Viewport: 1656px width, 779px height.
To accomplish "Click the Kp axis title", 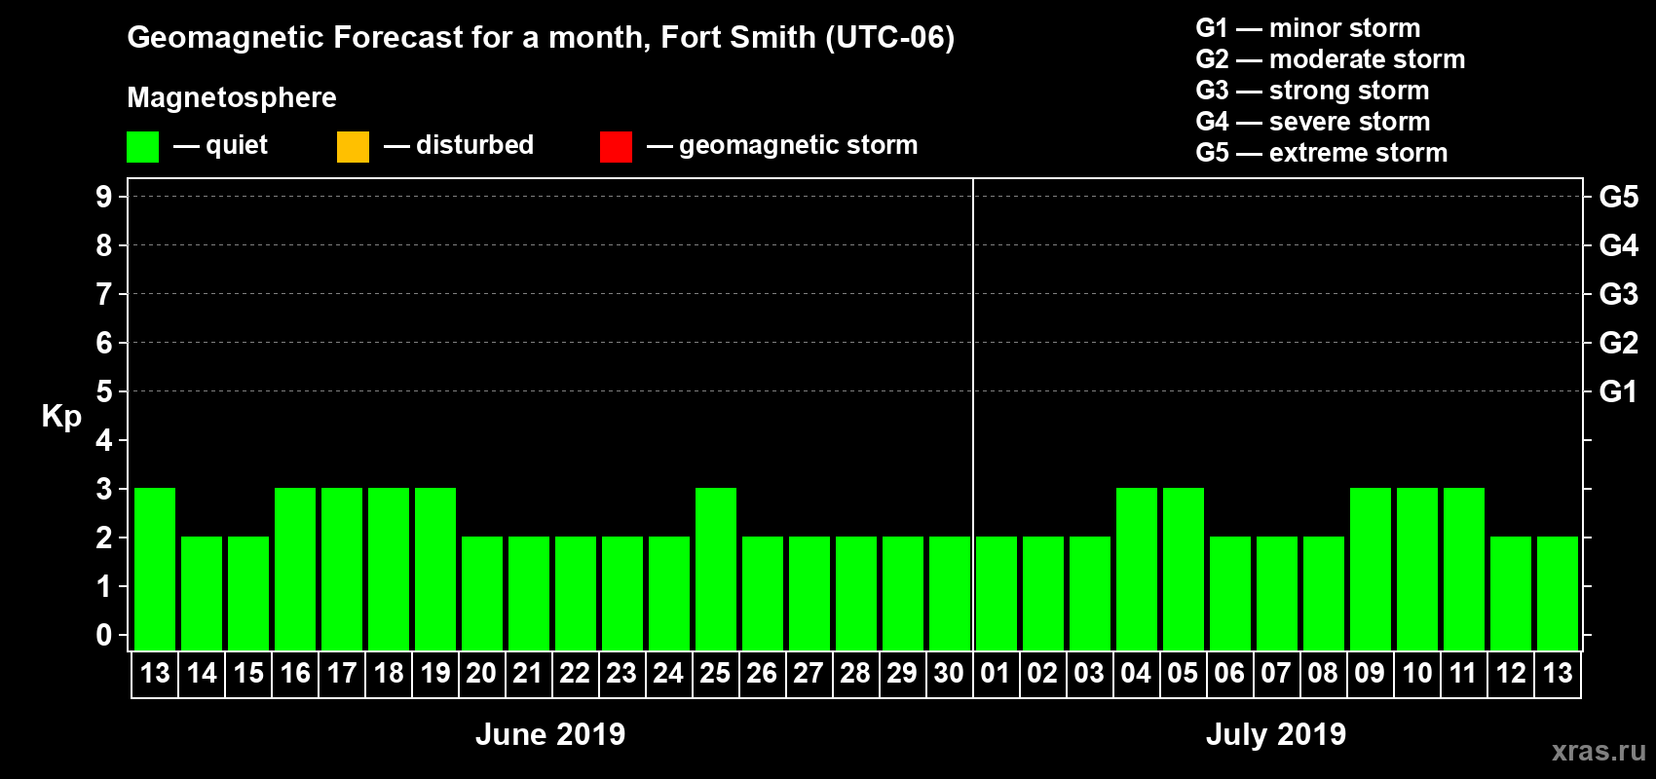I will tap(61, 417).
